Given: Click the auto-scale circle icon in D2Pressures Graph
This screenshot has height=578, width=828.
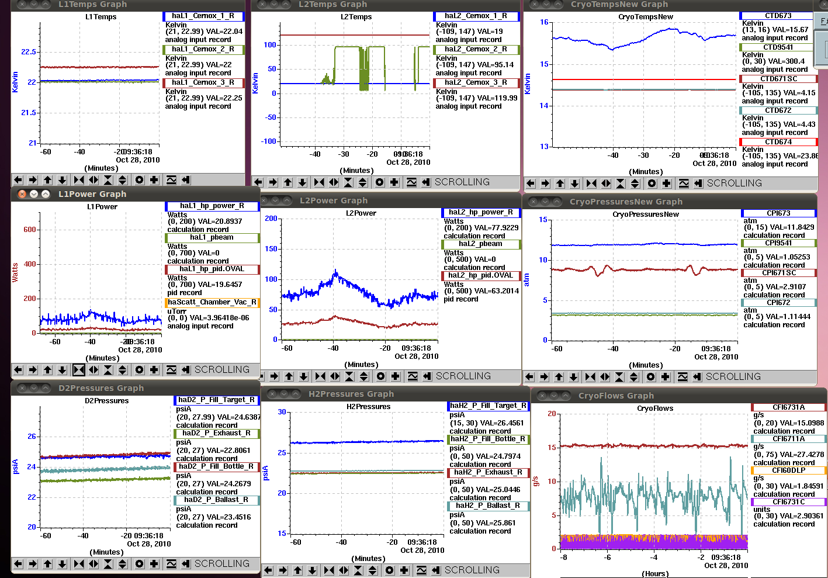Looking at the screenshot, I should click(139, 564).
